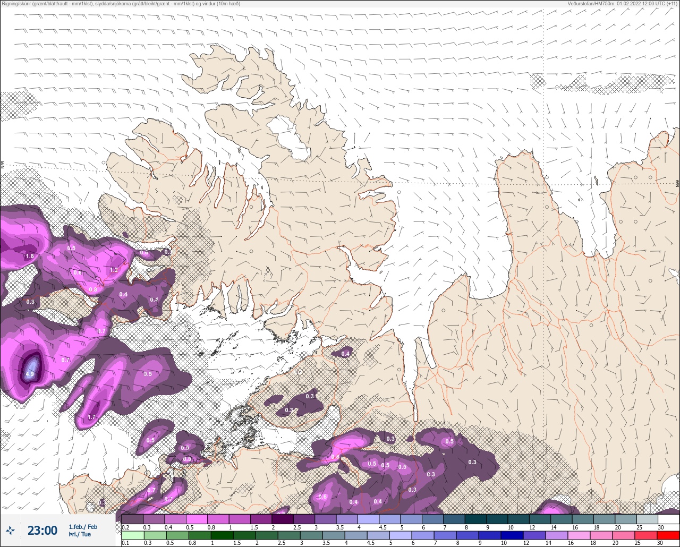This screenshot has width=680, height=547.
Task: Select the mauve snow-scale swatch labeled 0.3
Action: tap(154, 519)
